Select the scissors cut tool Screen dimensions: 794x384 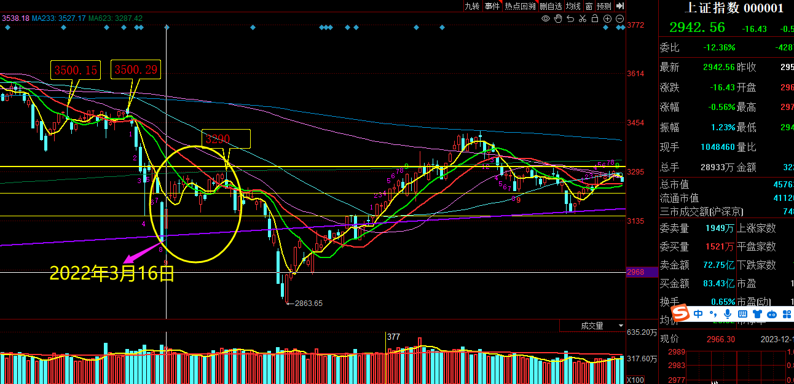[x=583, y=18]
